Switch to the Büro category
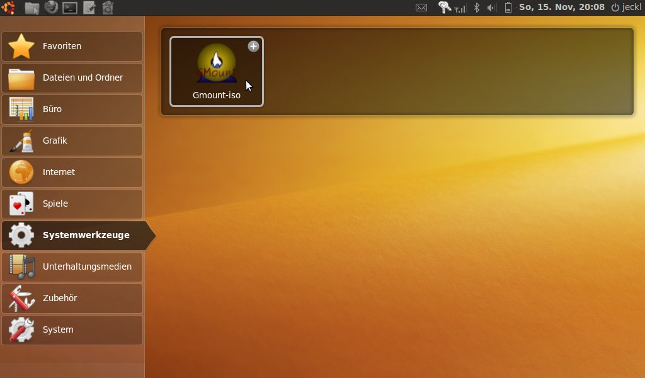Screen dimensions: 645x378 coord(72,110)
